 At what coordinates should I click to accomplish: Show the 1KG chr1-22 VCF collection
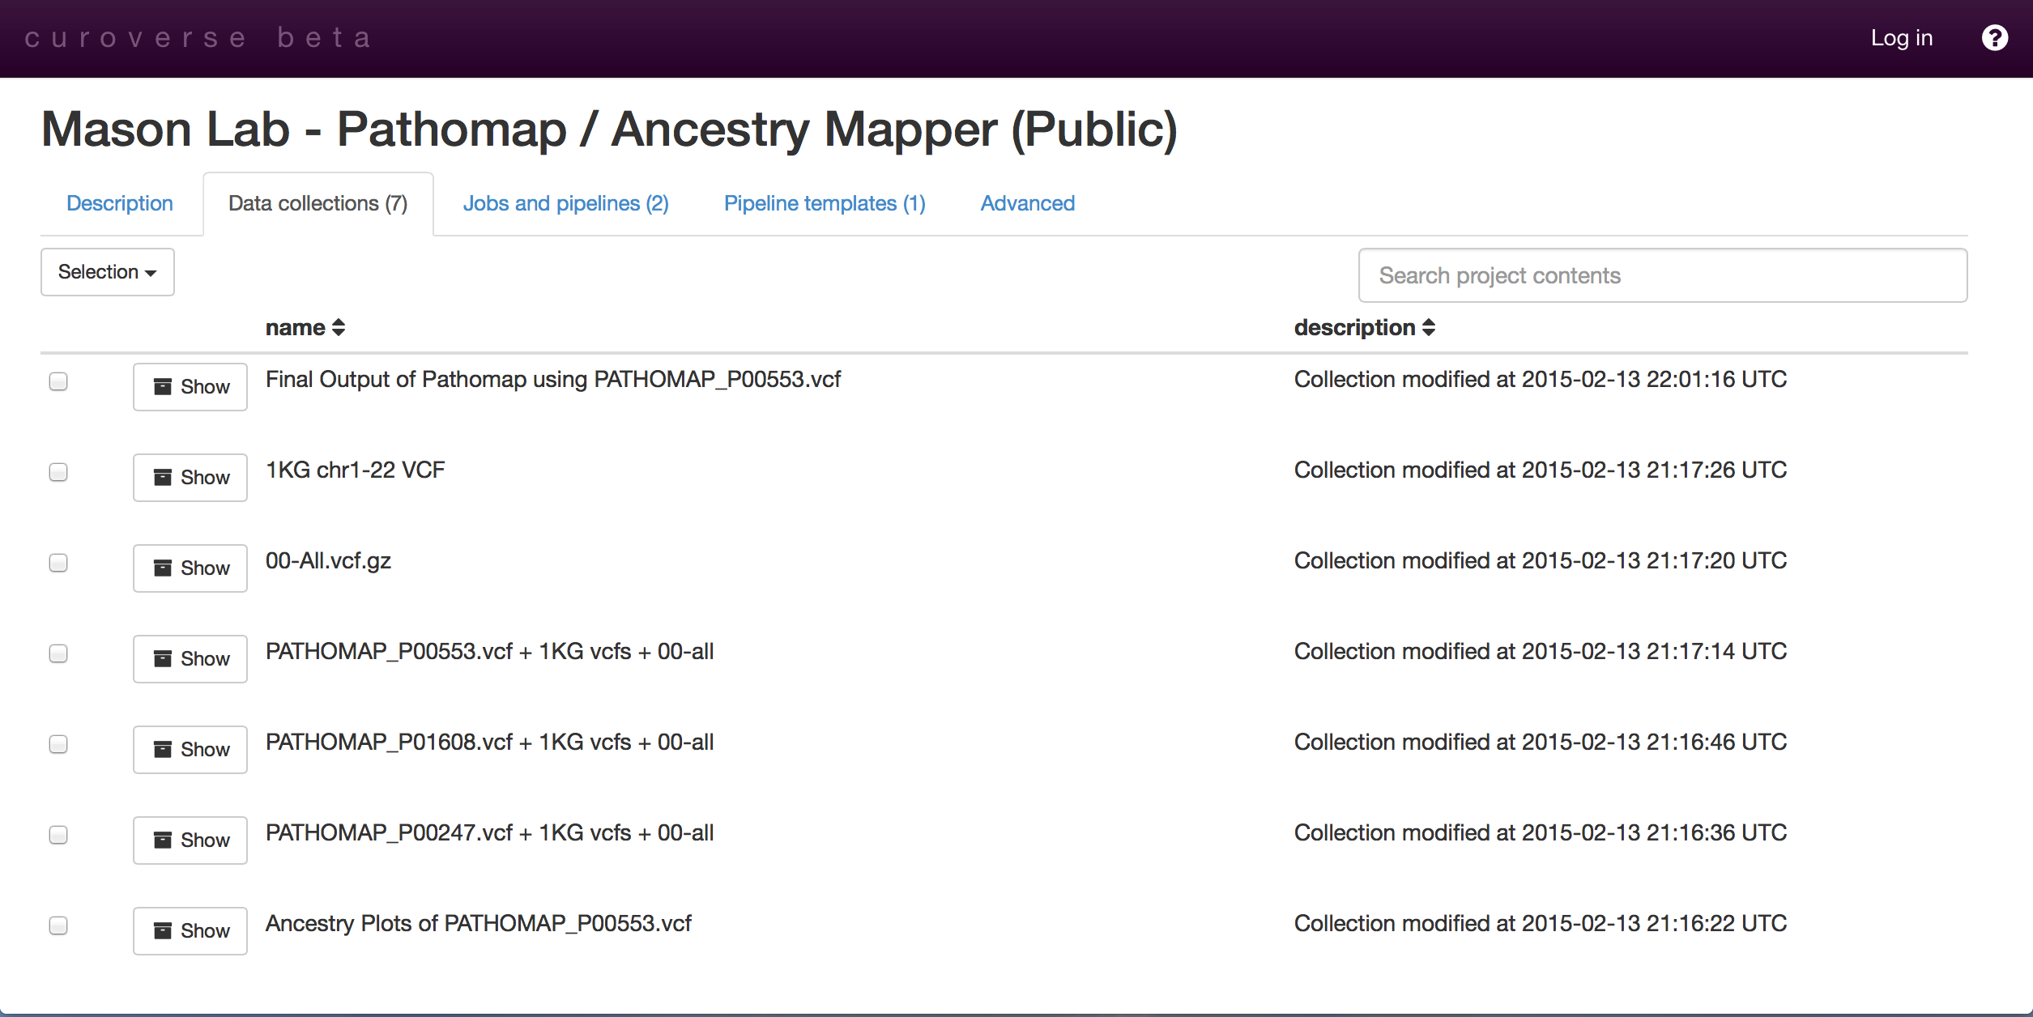pos(190,478)
